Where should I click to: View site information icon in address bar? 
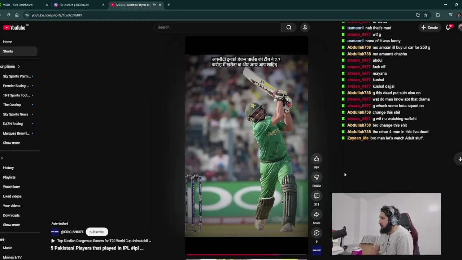click(27, 15)
